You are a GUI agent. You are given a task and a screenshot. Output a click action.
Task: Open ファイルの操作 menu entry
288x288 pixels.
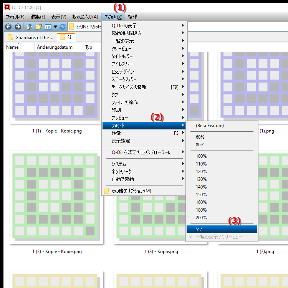[144, 102]
